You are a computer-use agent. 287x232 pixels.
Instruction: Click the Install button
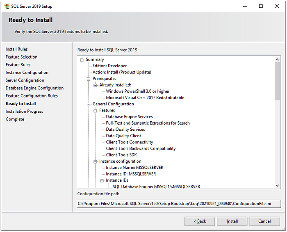tap(232, 221)
